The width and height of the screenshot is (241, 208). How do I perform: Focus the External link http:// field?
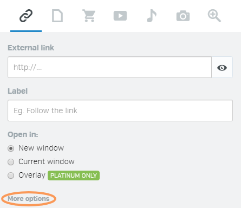click(109, 67)
